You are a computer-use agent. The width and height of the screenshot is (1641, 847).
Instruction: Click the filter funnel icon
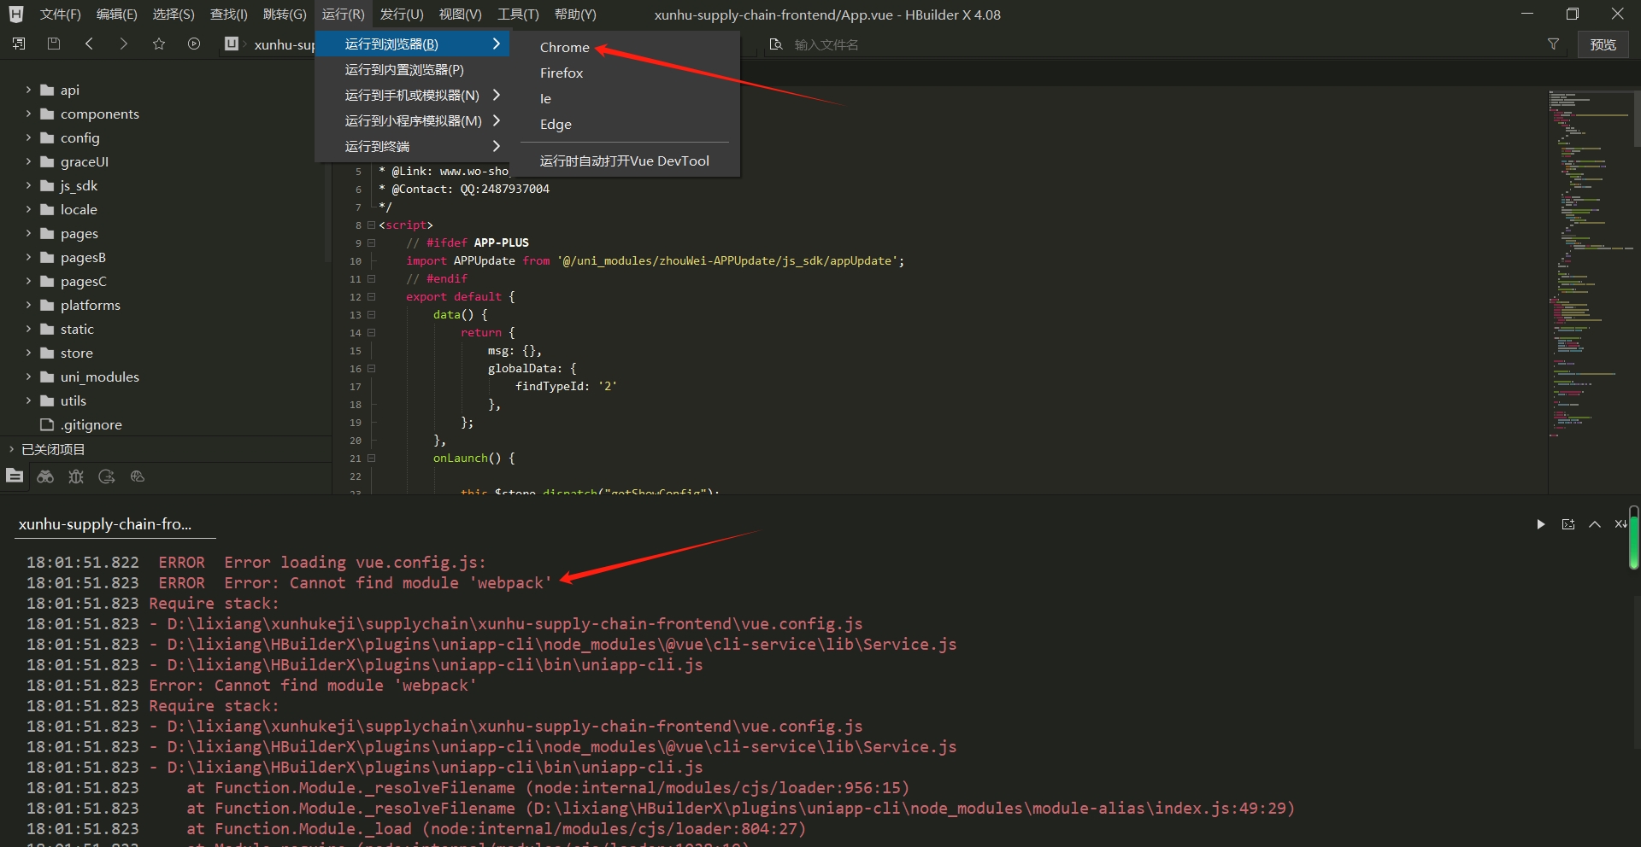pos(1553,44)
